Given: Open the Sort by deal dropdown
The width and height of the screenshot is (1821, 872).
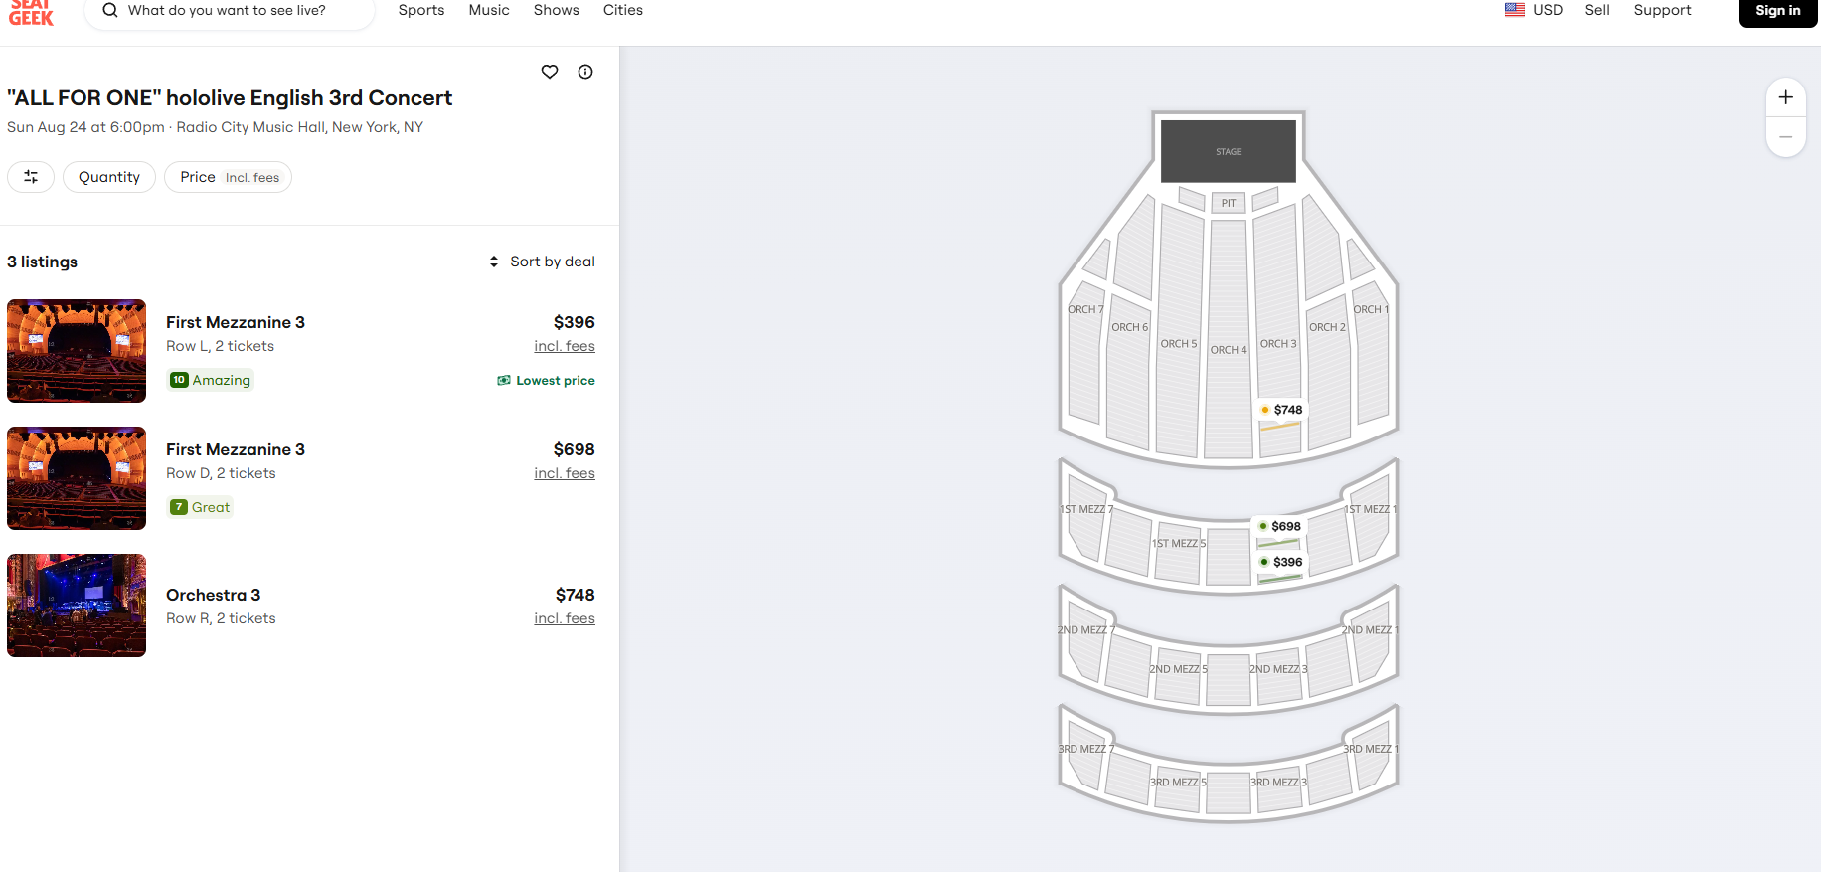Looking at the screenshot, I should coord(542,262).
